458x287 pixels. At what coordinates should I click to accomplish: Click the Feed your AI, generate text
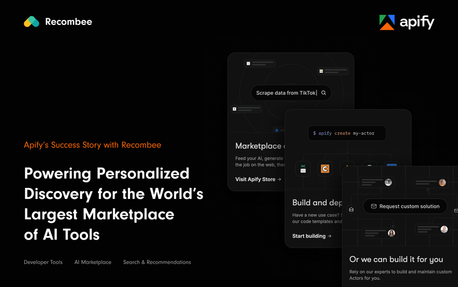(260, 161)
